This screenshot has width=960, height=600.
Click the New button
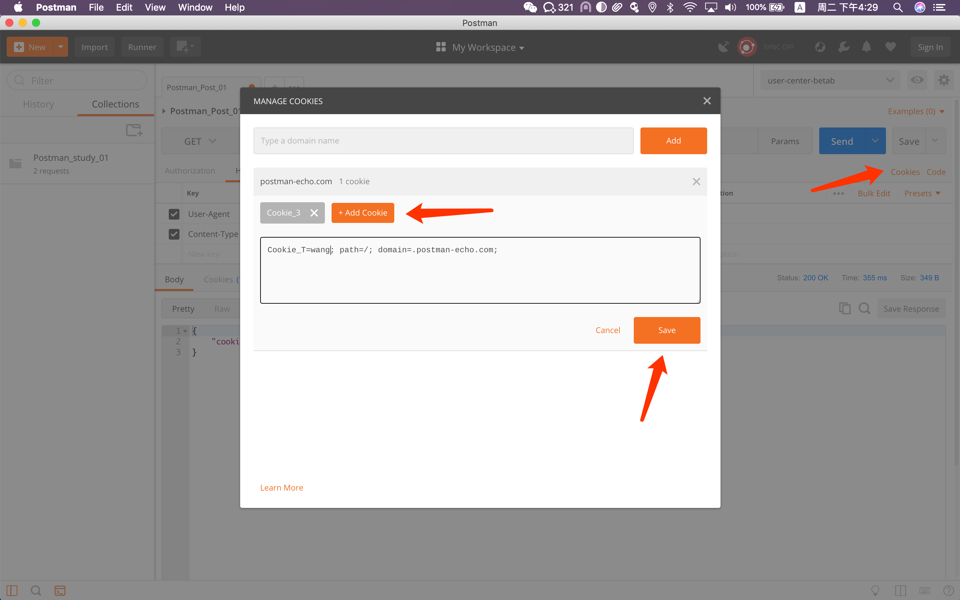coord(30,47)
